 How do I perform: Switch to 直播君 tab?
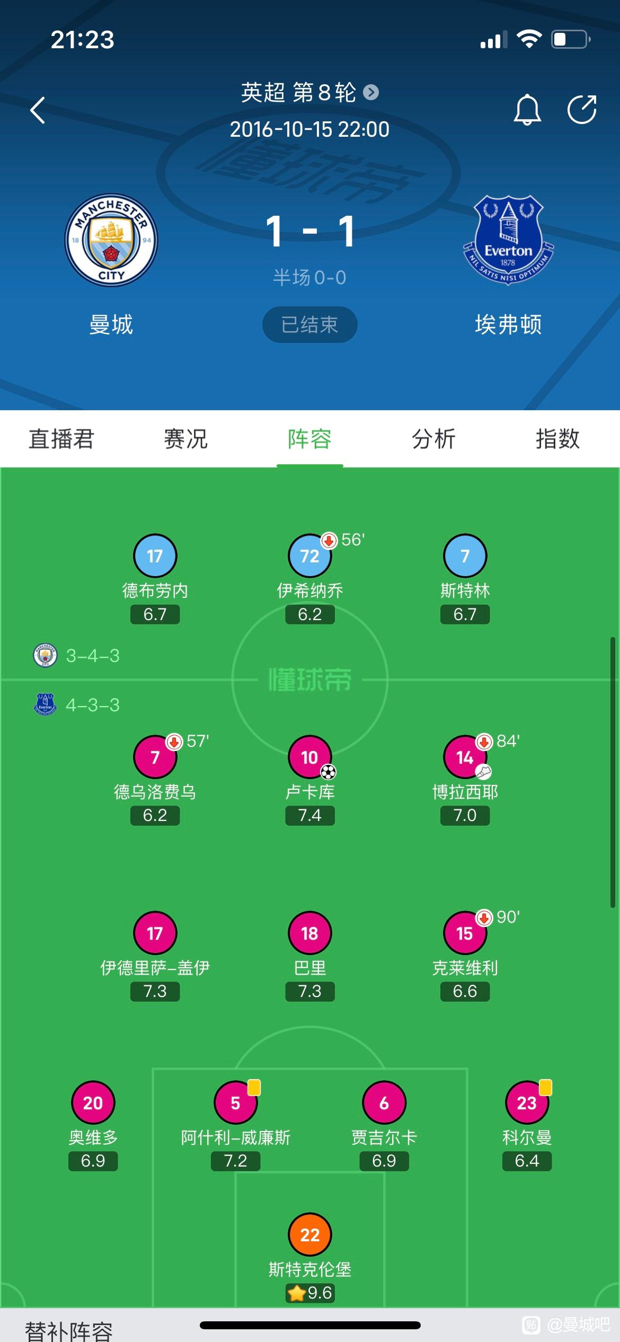tap(61, 439)
